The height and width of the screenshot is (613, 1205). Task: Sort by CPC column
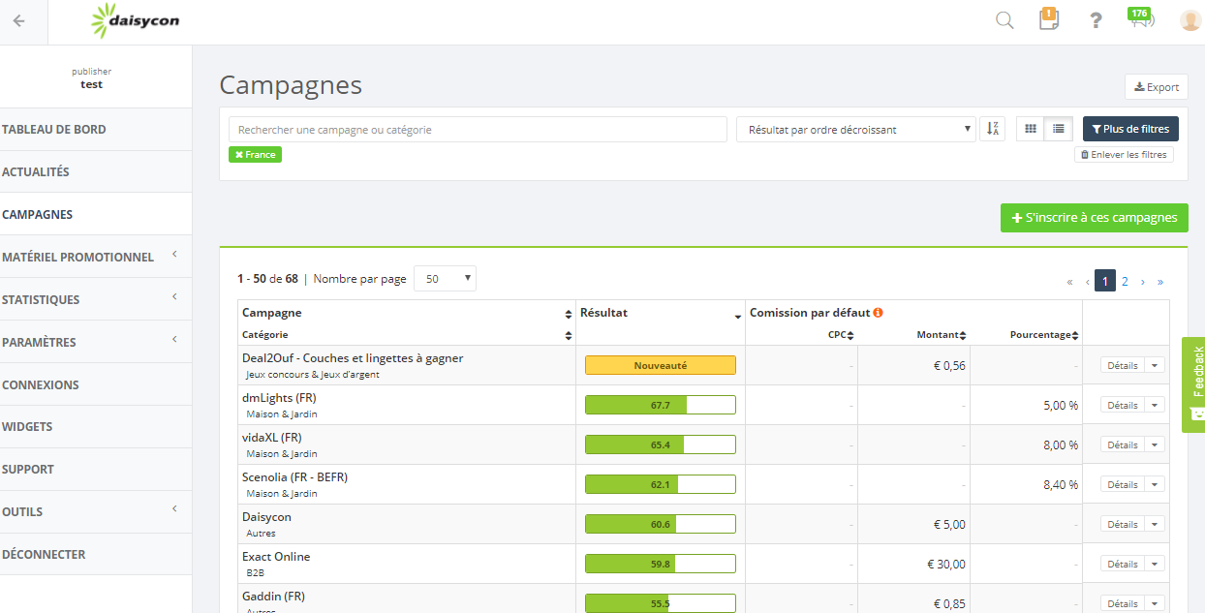click(x=850, y=335)
